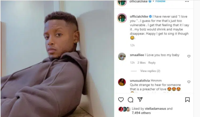
Task: Open officialchike profile picture in caption
Action: pyautogui.click(x=122, y=18)
